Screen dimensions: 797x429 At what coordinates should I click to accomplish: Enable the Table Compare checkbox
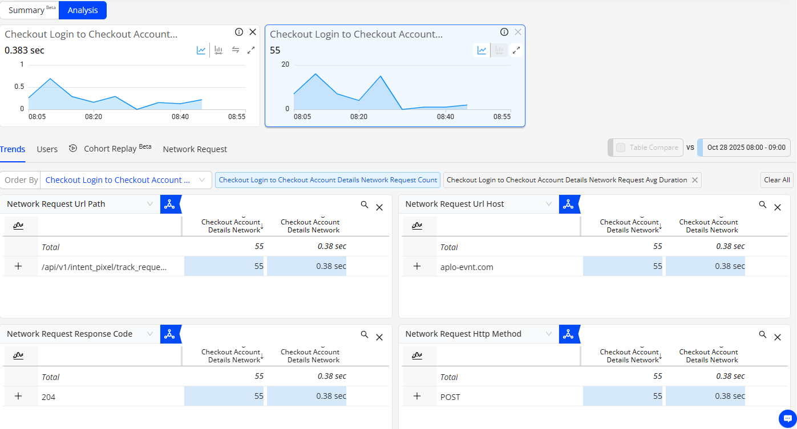[x=621, y=148]
